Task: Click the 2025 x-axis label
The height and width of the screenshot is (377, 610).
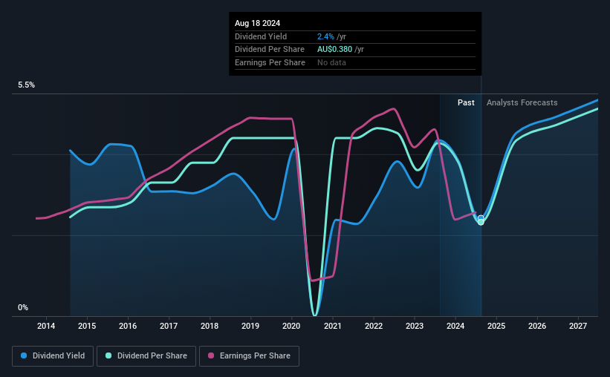Action: 496,326
